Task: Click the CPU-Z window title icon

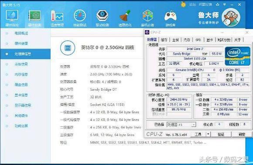Action: click(147, 32)
